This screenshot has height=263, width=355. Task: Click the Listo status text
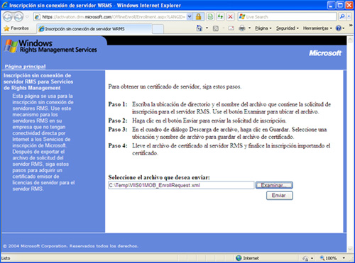point(6,258)
